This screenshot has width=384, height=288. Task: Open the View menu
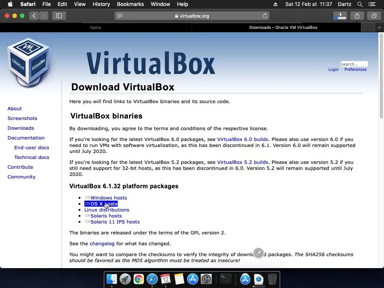tap(80, 4)
